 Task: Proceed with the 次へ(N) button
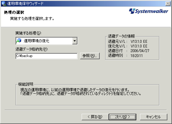point(123,117)
